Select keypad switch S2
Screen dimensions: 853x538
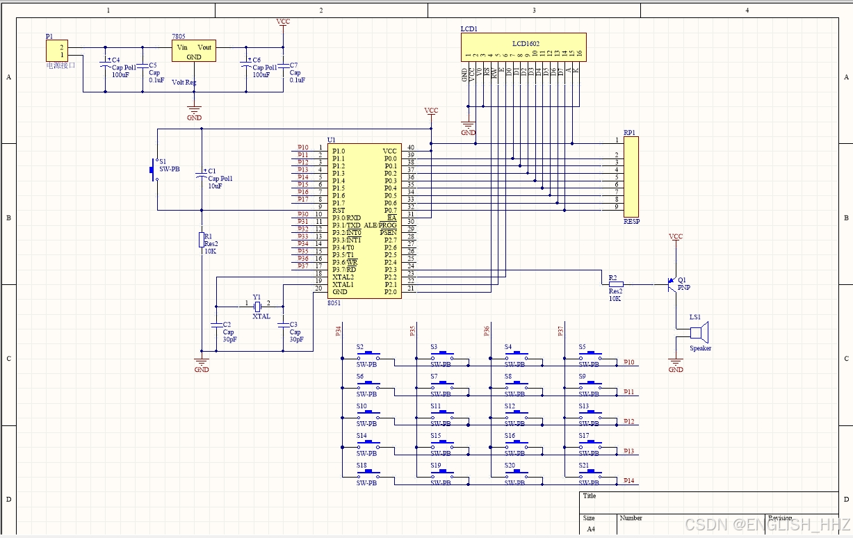click(x=368, y=356)
